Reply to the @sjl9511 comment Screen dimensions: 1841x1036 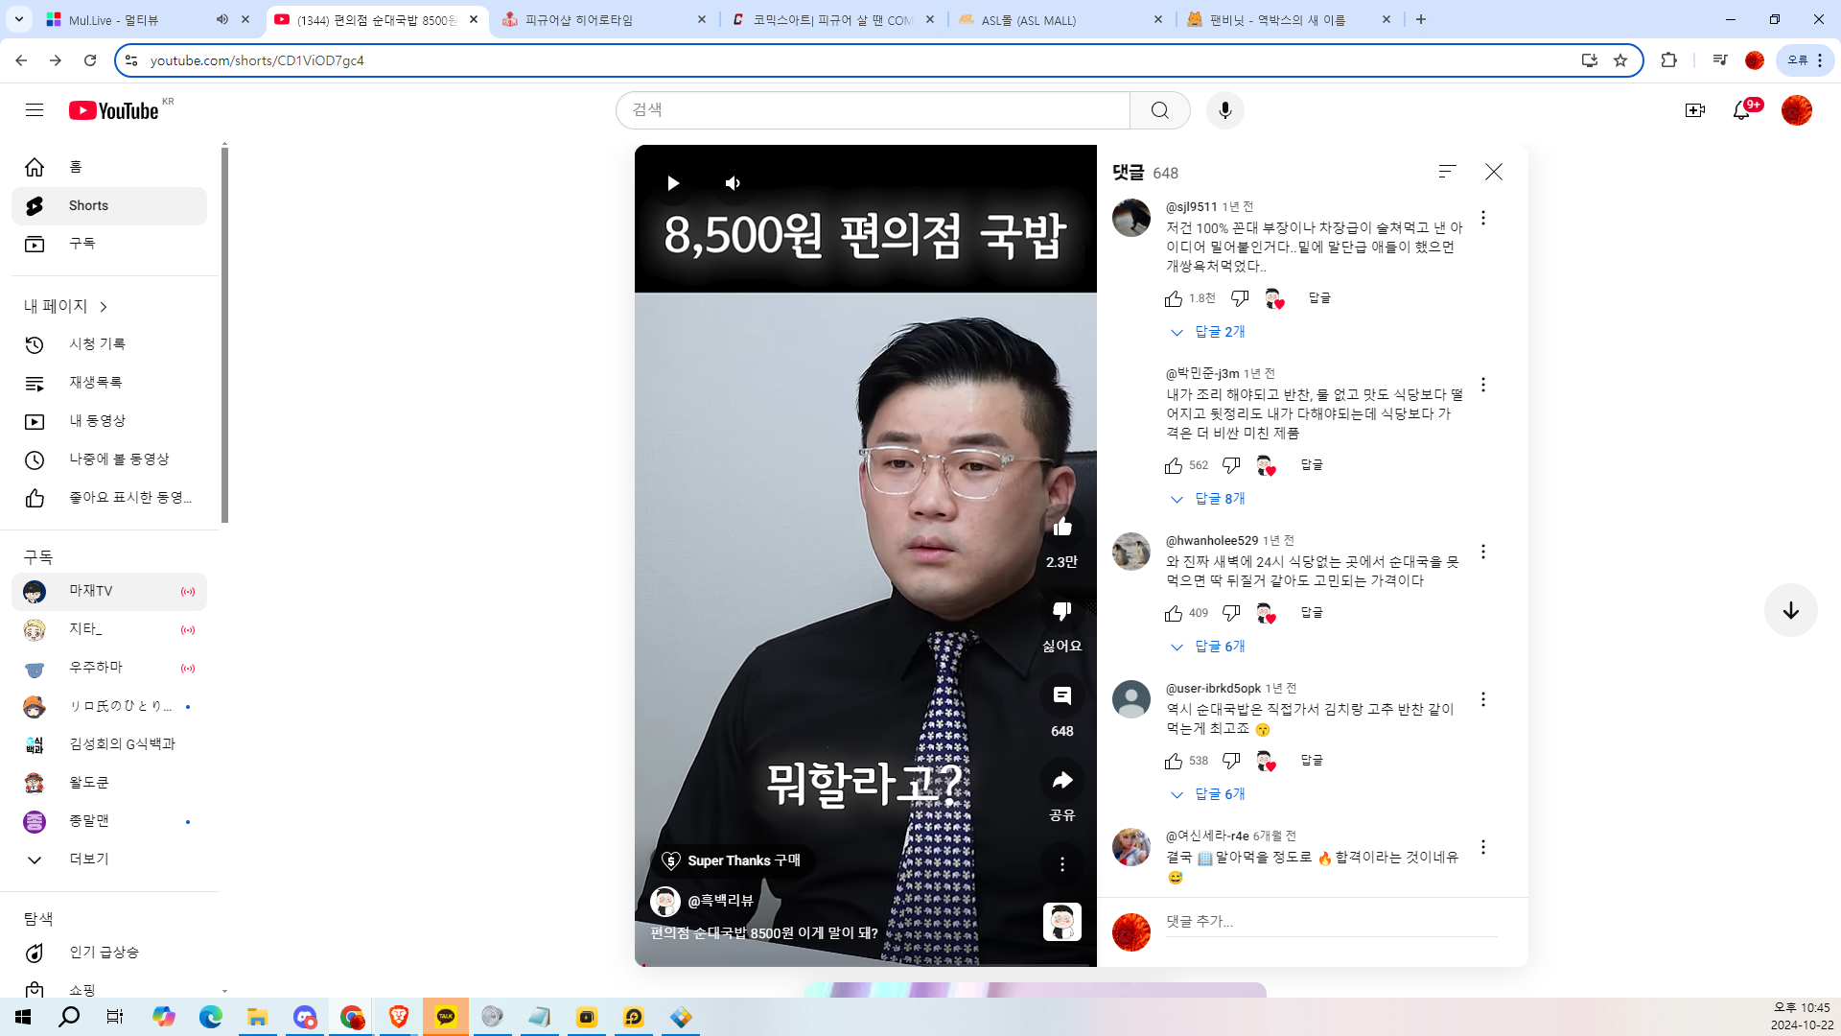tap(1319, 298)
